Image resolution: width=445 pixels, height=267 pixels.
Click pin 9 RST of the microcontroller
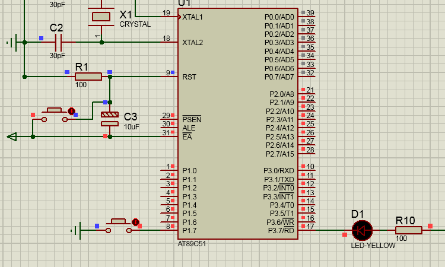pyautogui.click(x=169, y=76)
